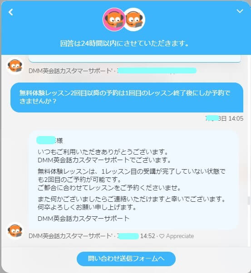251x273 pixels.
Task: Click the lower DMM英会話カスタマーサポート sender label
Action: (70, 236)
